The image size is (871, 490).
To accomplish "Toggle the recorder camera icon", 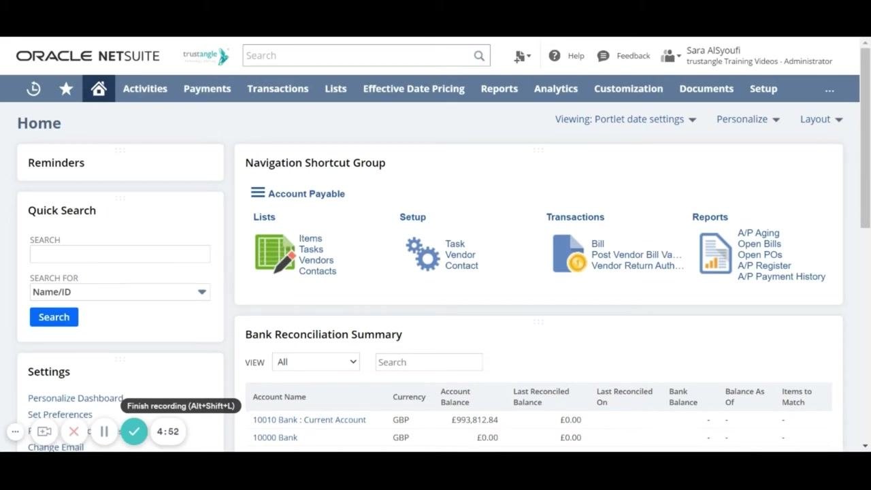I will pyautogui.click(x=44, y=431).
